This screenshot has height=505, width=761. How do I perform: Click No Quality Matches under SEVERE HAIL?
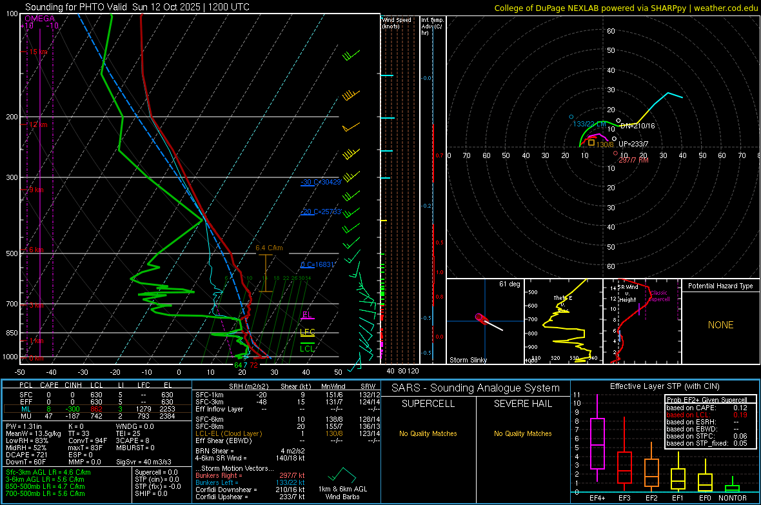(x=522, y=433)
